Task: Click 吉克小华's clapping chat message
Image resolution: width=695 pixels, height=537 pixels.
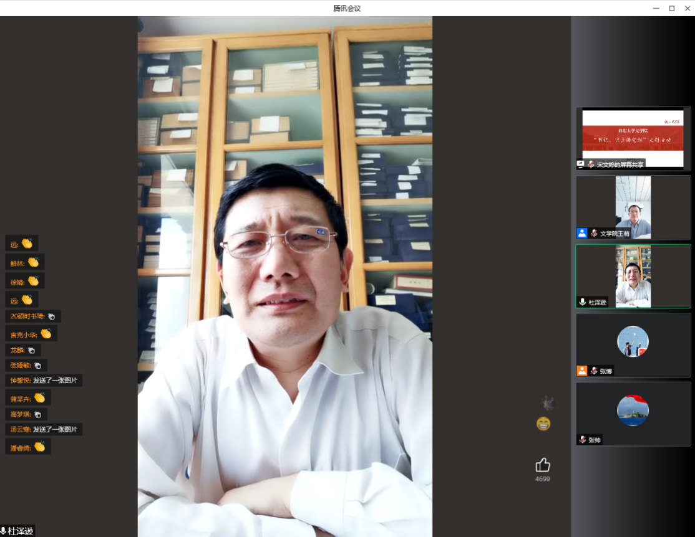Action: [31, 334]
